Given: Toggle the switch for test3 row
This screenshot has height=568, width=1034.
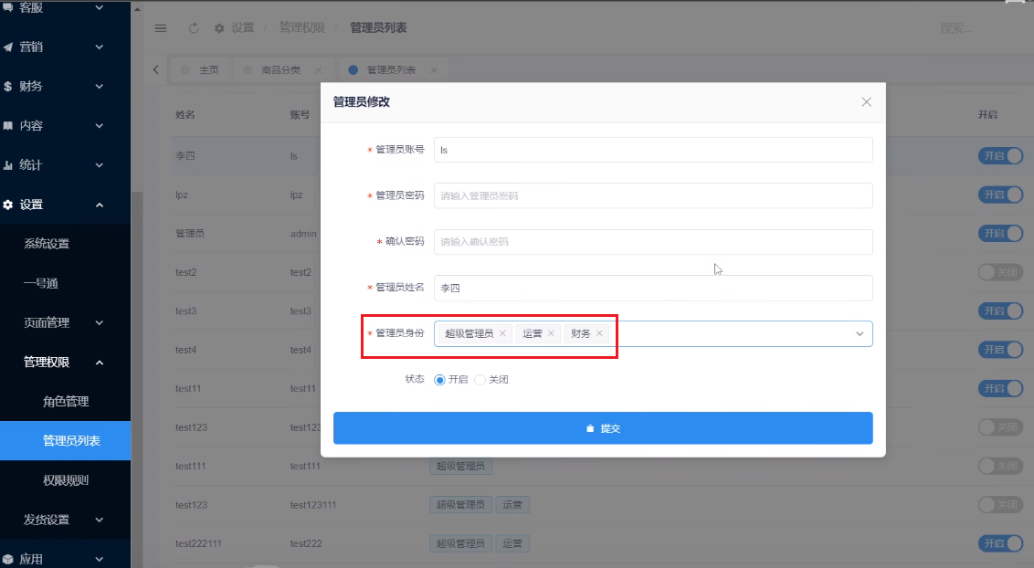Looking at the screenshot, I should pyautogui.click(x=1000, y=310).
